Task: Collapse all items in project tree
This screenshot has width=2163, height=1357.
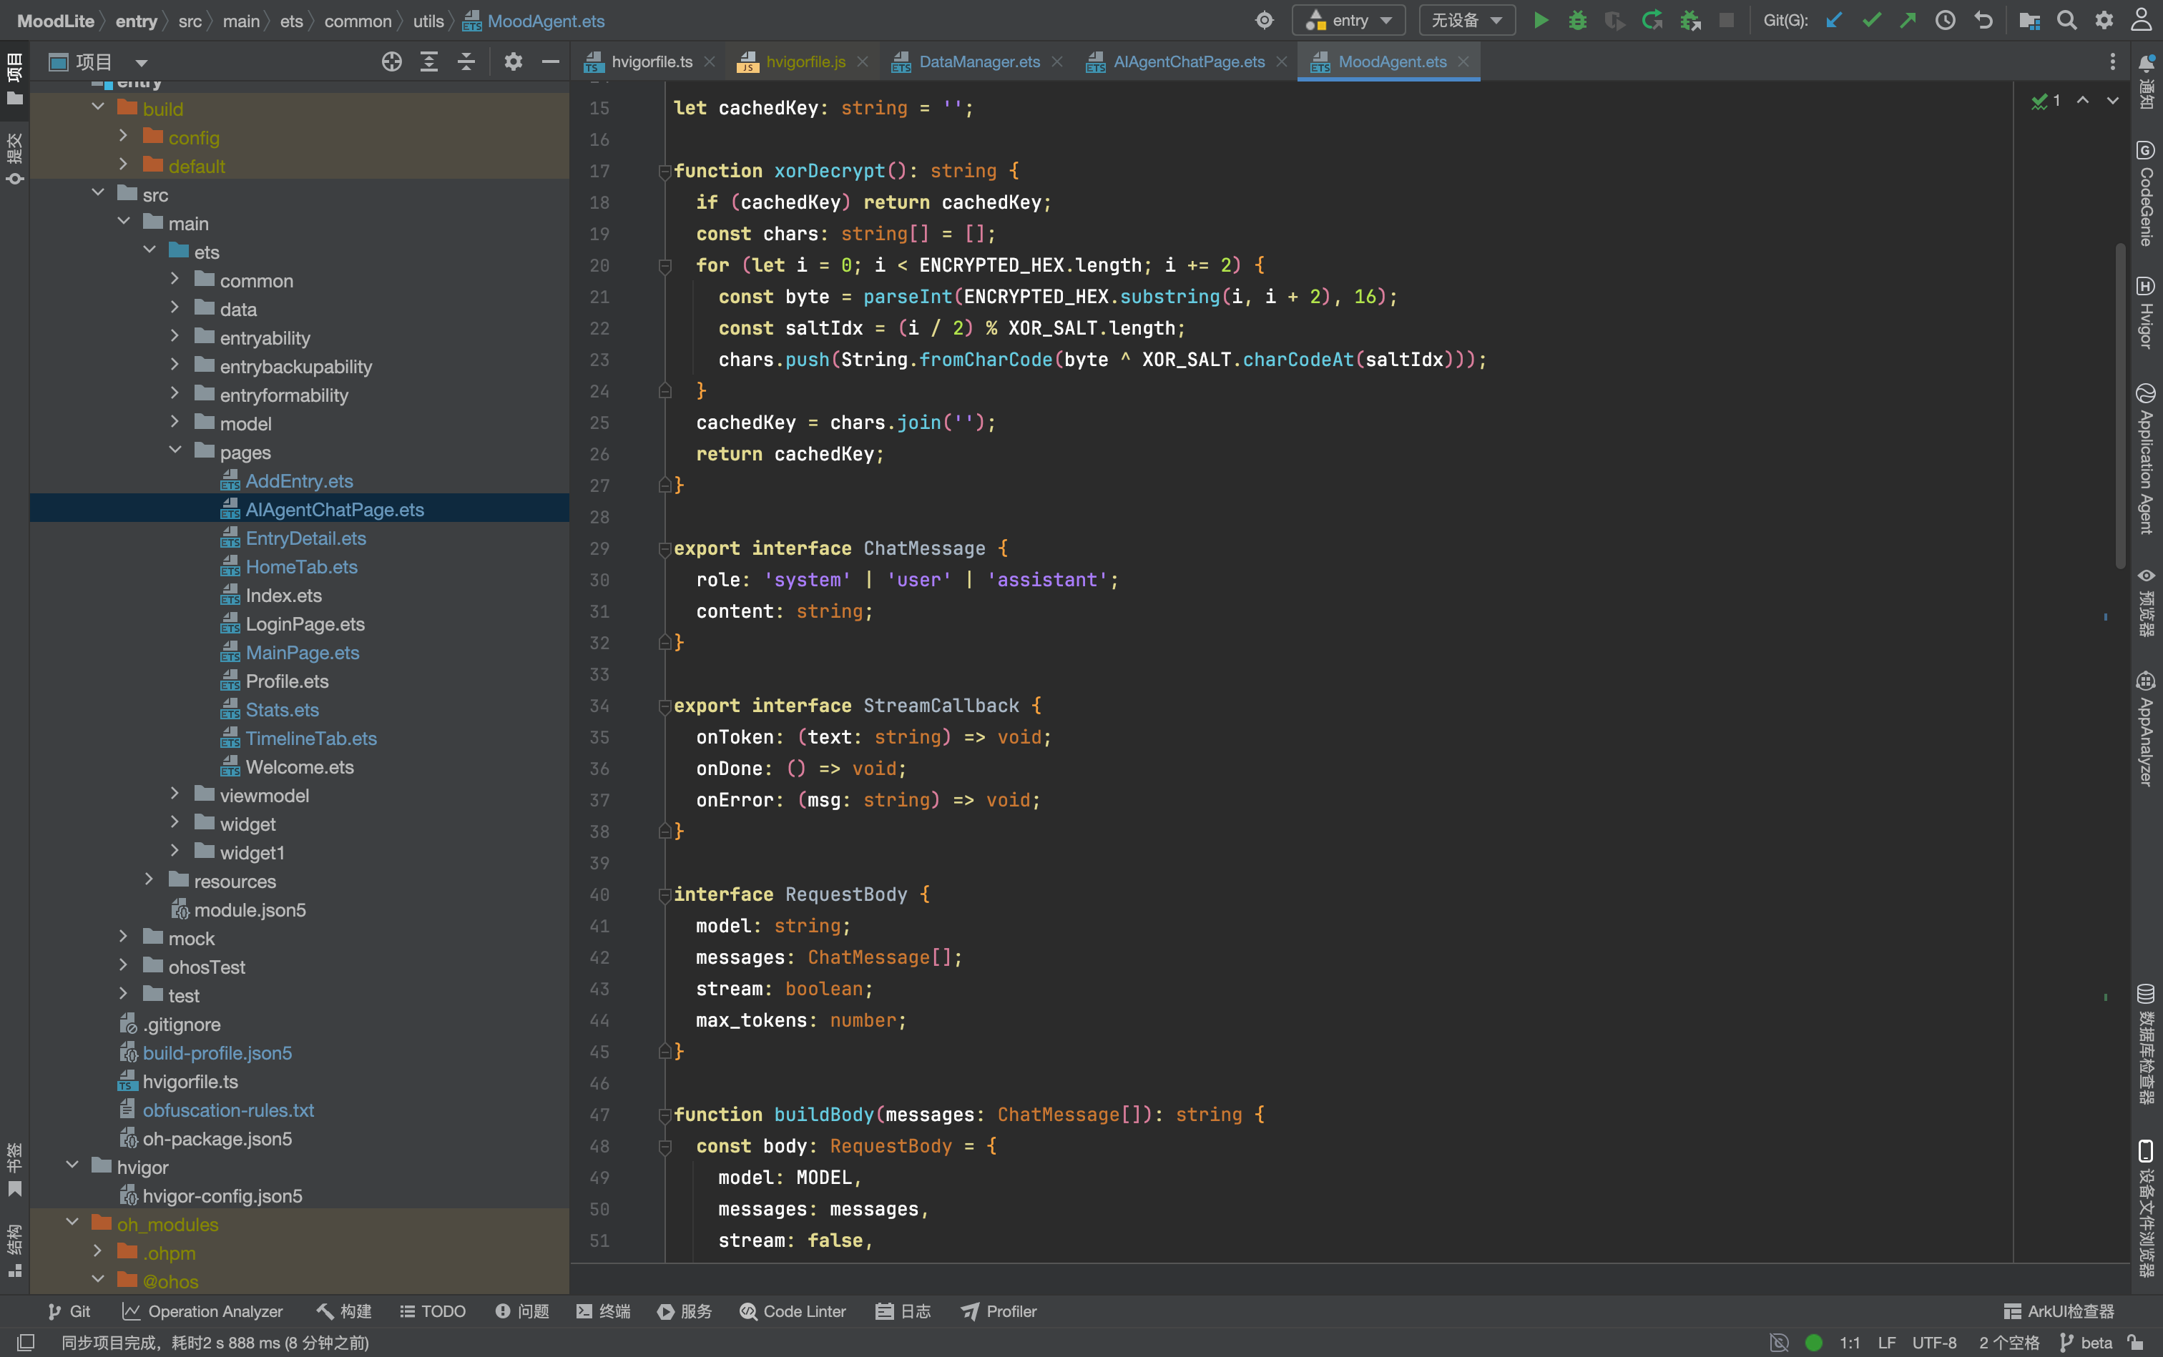Action: [466, 62]
